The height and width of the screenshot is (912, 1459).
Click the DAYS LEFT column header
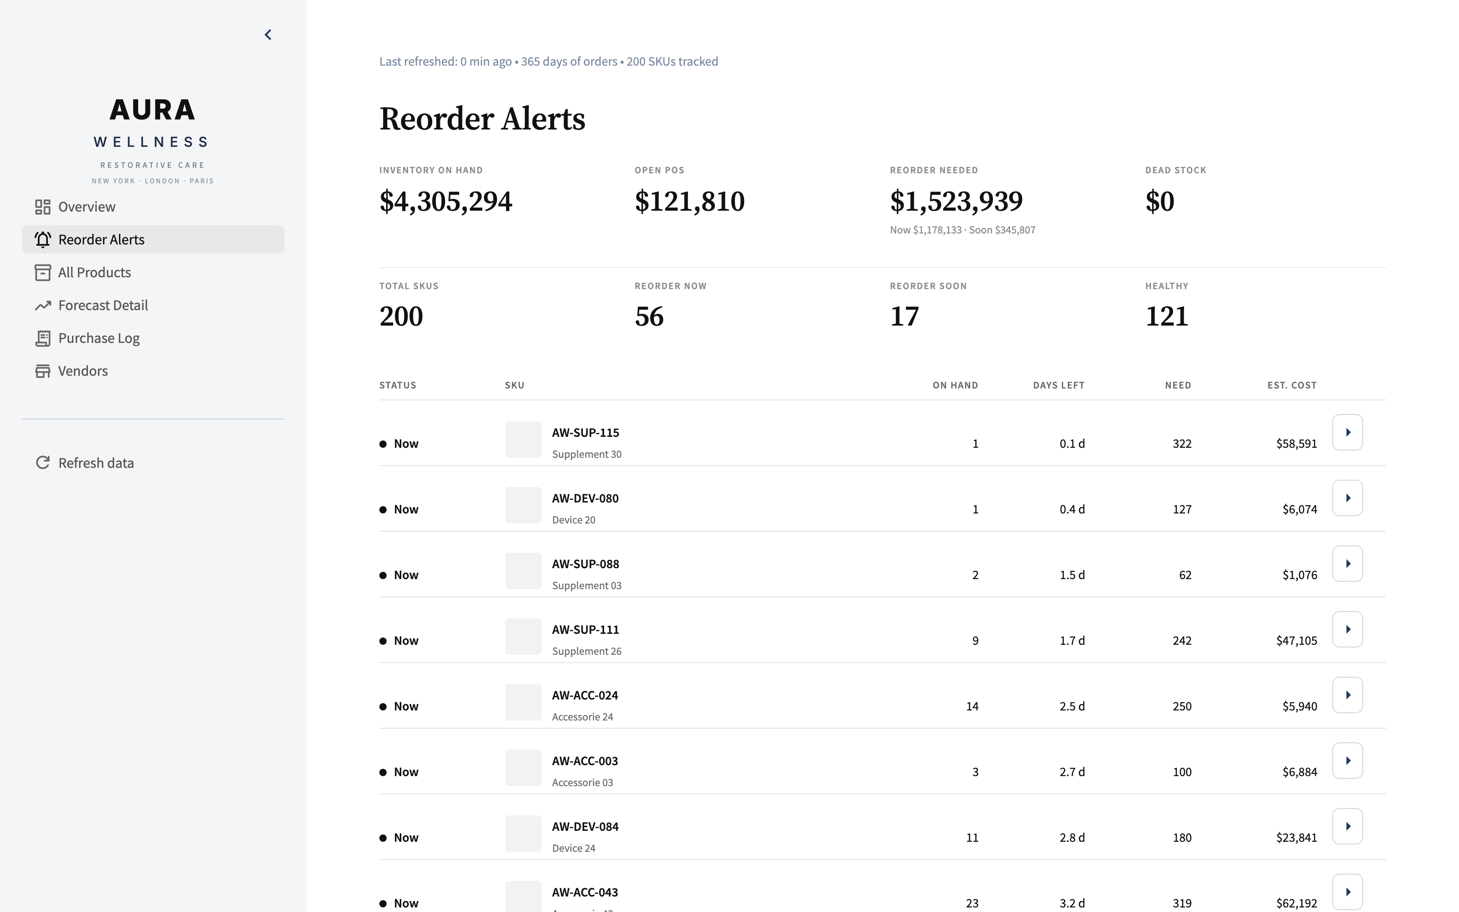pos(1059,385)
